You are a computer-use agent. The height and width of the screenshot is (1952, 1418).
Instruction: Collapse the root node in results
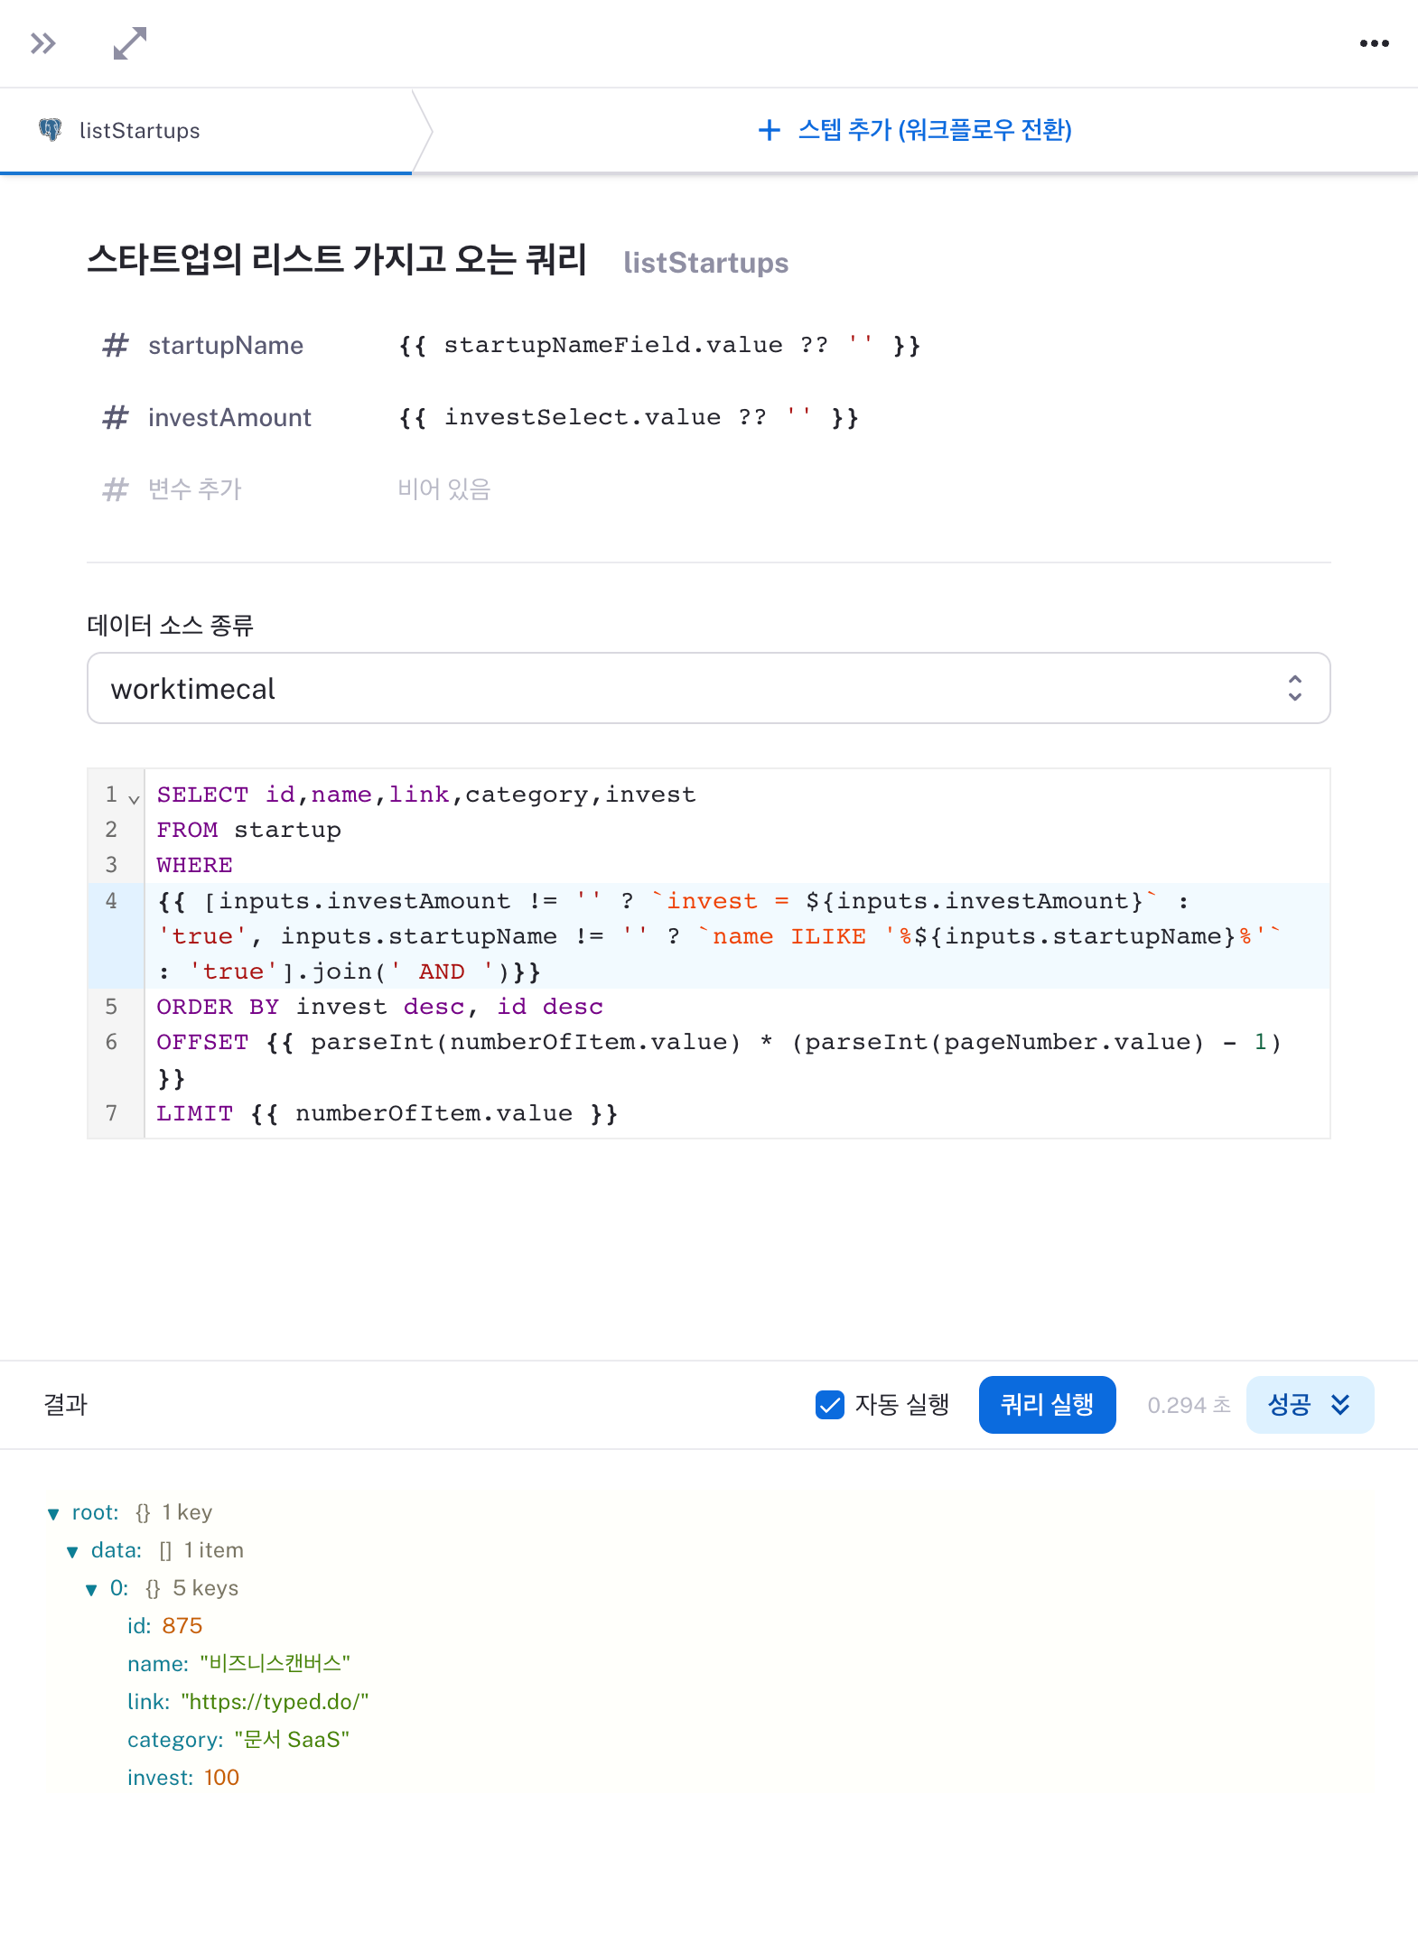point(53,1514)
